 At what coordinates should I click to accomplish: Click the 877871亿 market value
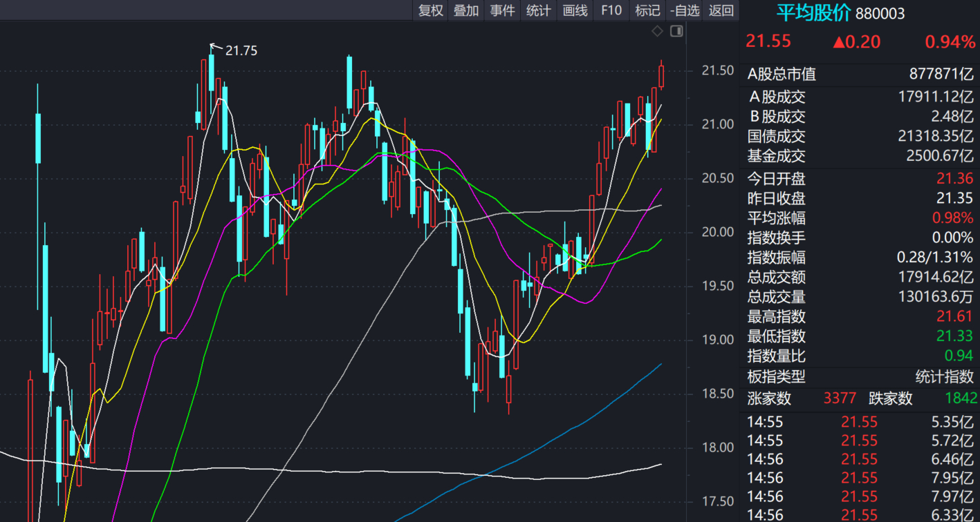(941, 75)
